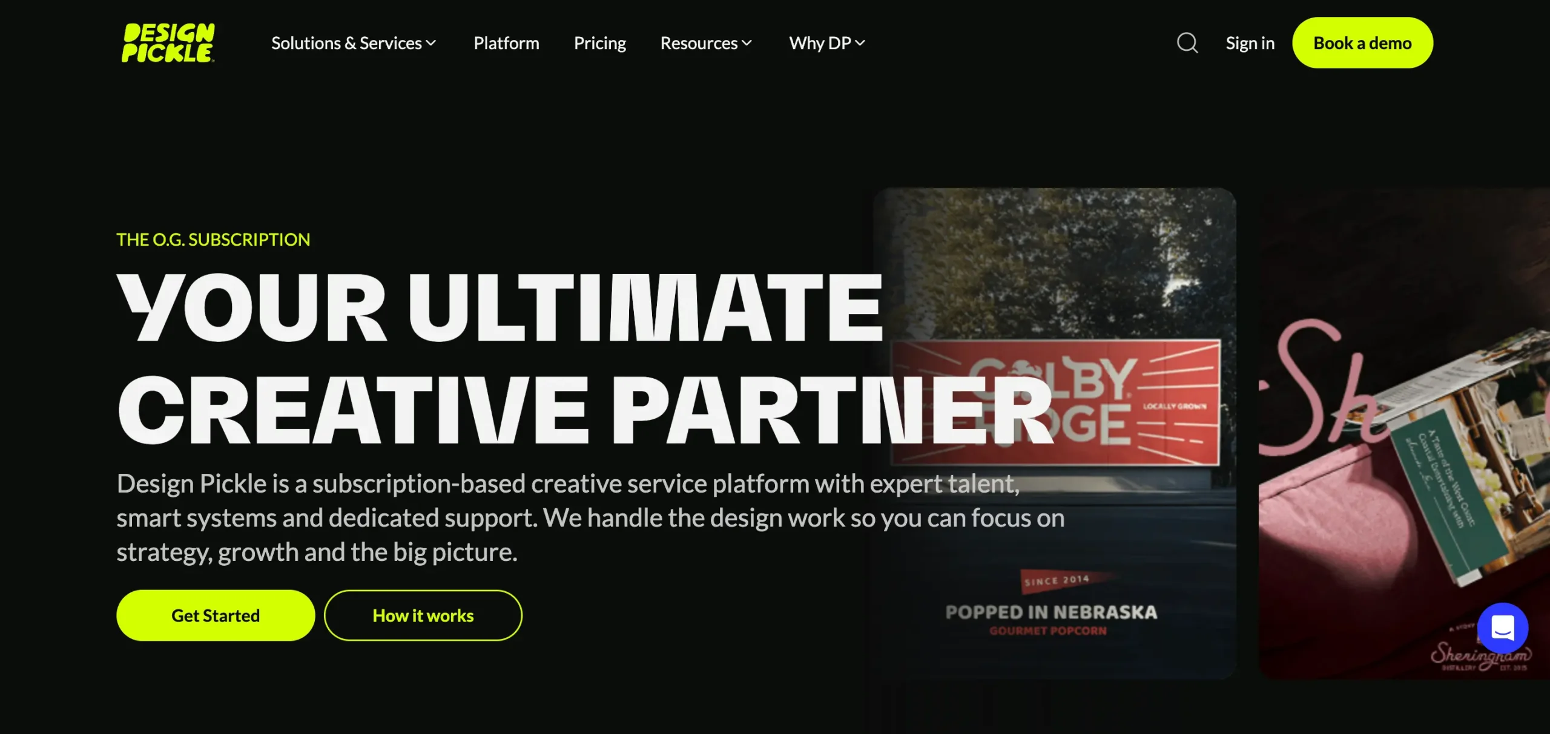Screen dimensions: 1550x734
Task: Click the Design Pickle logo
Action: tap(168, 42)
